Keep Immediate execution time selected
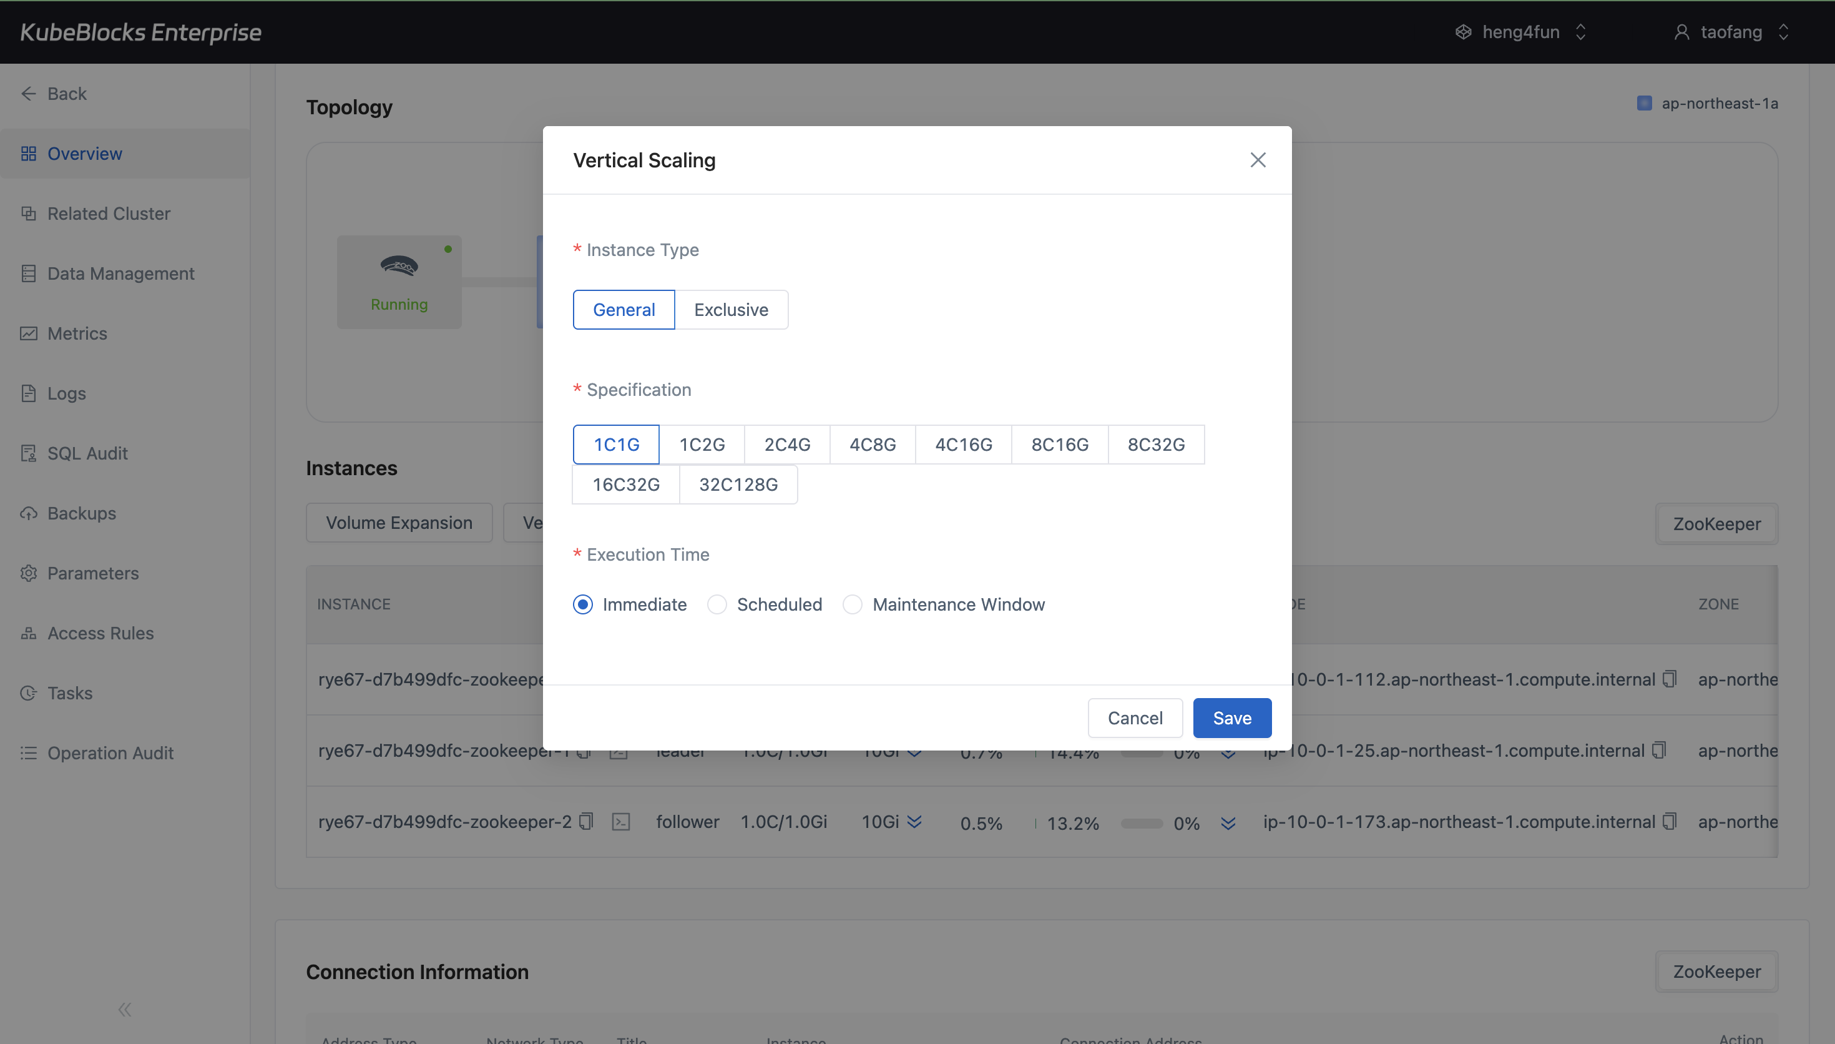This screenshot has height=1044, width=1835. pos(582,604)
